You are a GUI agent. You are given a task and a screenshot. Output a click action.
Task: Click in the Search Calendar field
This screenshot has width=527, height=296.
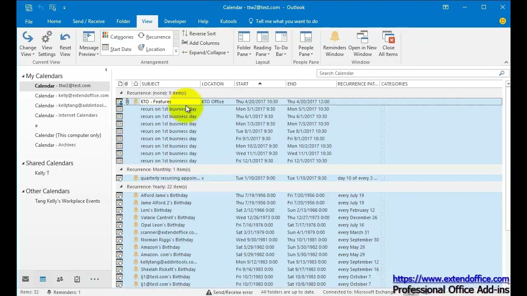click(x=407, y=73)
